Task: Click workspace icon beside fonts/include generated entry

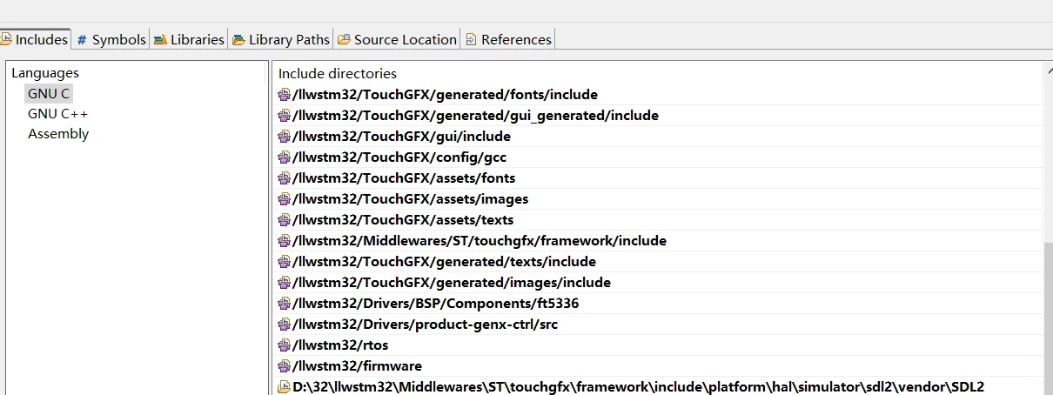Action: click(284, 94)
